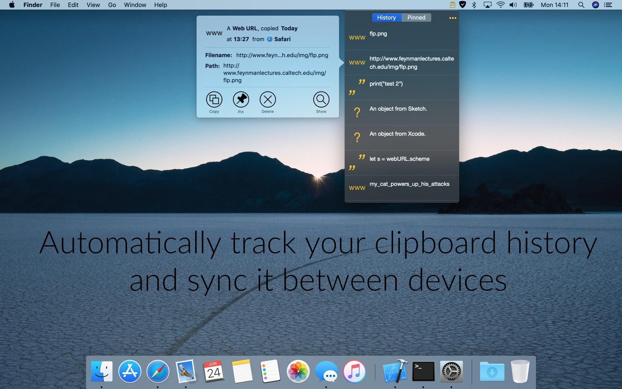Open the Edit menu
622x389 pixels.
(x=73, y=5)
